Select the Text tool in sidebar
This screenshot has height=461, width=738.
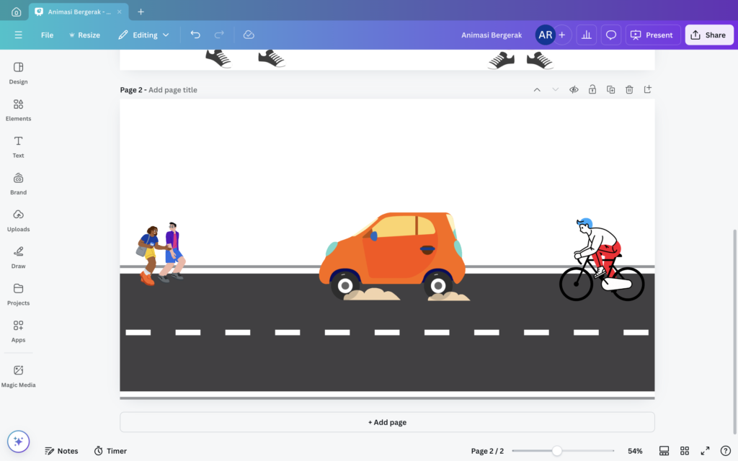pyautogui.click(x=18, y=147)
